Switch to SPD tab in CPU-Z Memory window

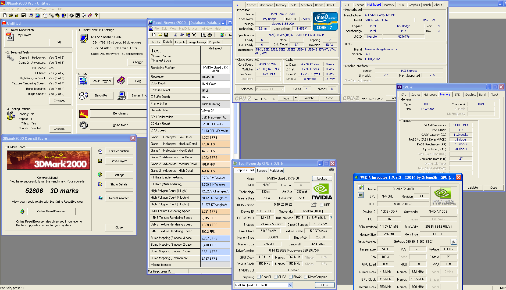[x=457, y=95]
